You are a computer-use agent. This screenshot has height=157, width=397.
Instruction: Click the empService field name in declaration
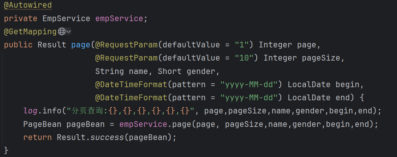click(119, 19)
